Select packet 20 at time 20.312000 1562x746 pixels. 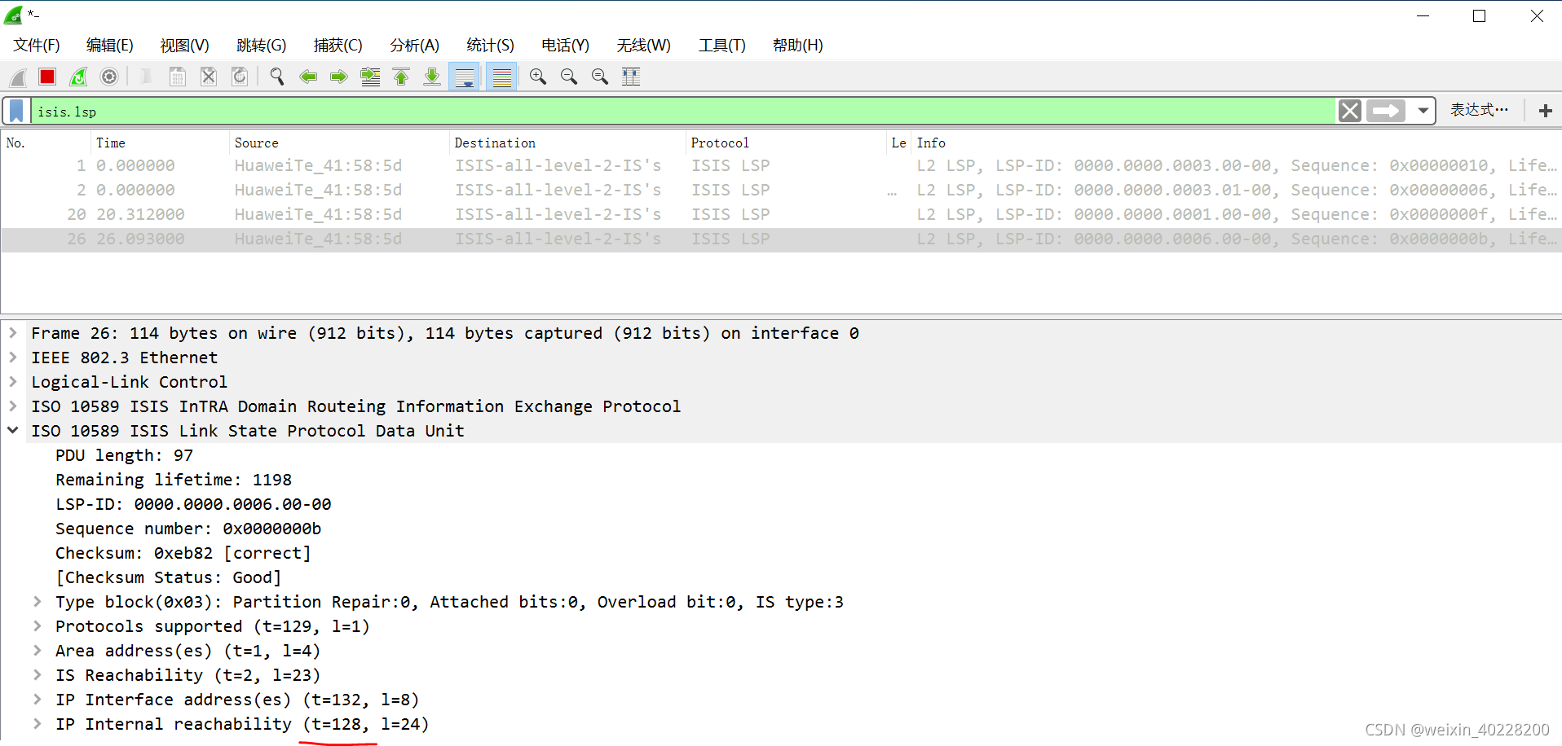pos(781,214)
